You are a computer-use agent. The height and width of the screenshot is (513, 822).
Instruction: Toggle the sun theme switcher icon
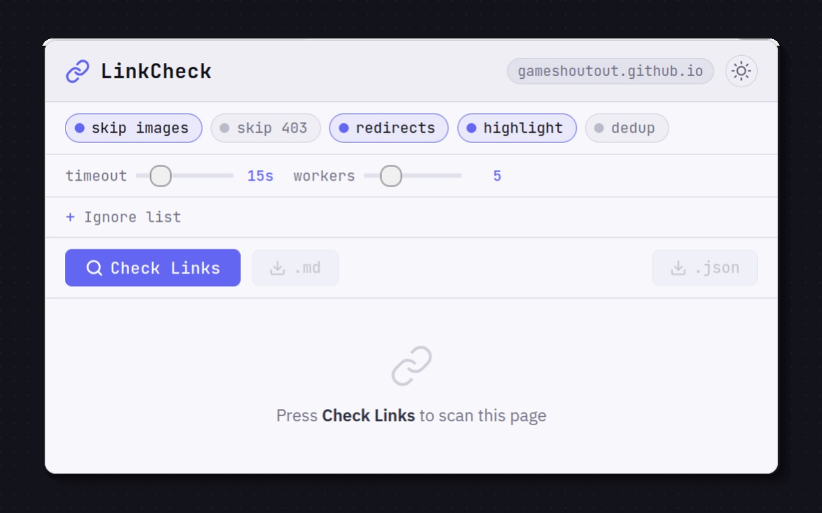(x=741, y=71)
